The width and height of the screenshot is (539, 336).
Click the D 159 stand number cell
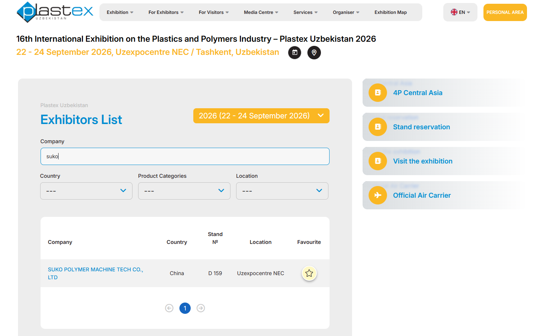pyautogui.click(x=215, y=273)
